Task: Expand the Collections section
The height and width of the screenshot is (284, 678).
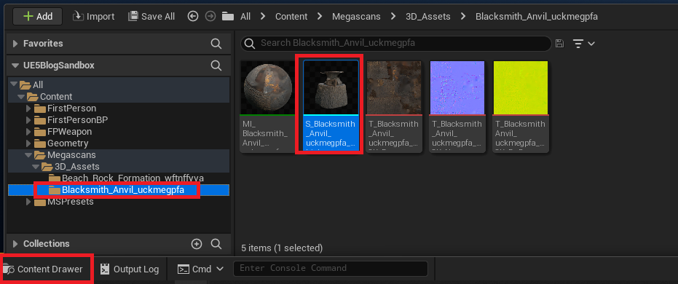Action: 15,244
